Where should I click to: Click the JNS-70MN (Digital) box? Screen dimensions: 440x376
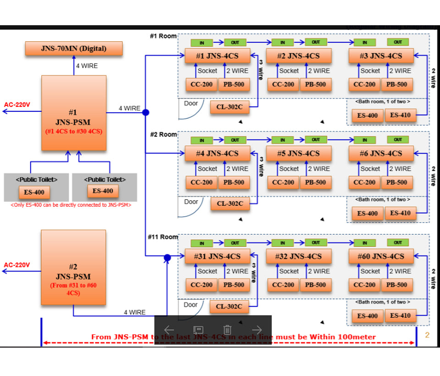[x=74, y=48]
